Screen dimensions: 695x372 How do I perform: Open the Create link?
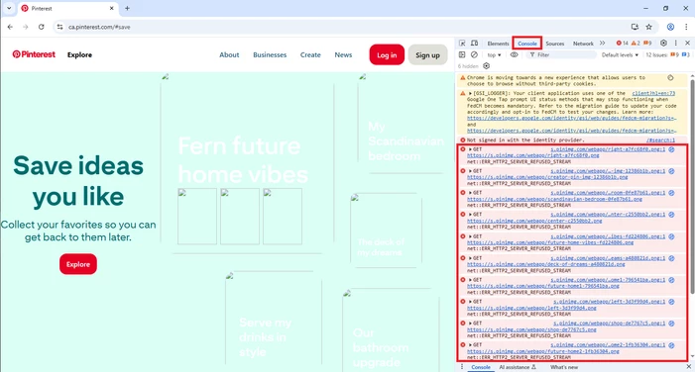[310, 54]
